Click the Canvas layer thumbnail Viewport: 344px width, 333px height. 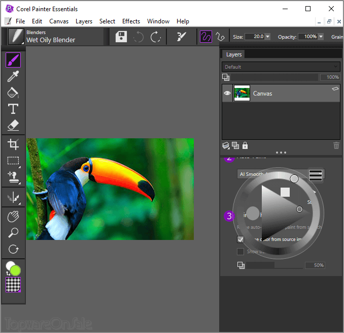pyautogui.click(x=242, y=93)
